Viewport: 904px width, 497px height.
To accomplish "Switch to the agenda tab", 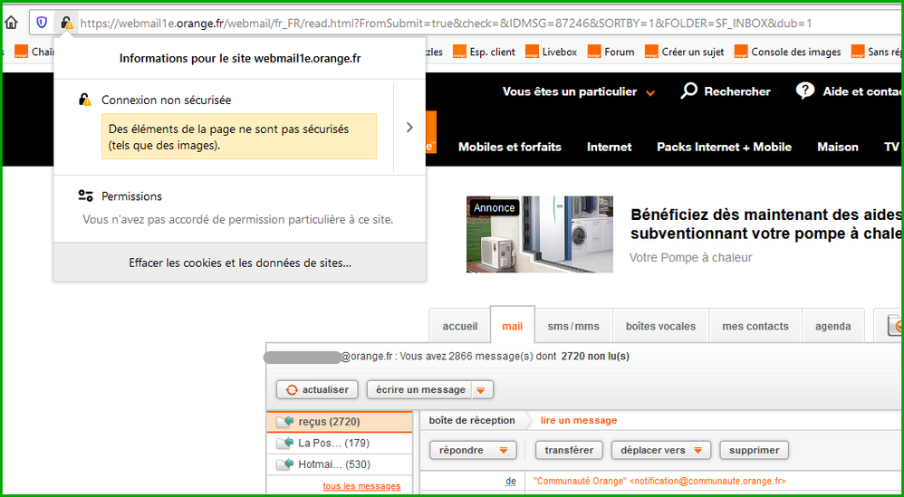I will pos(833,326).
